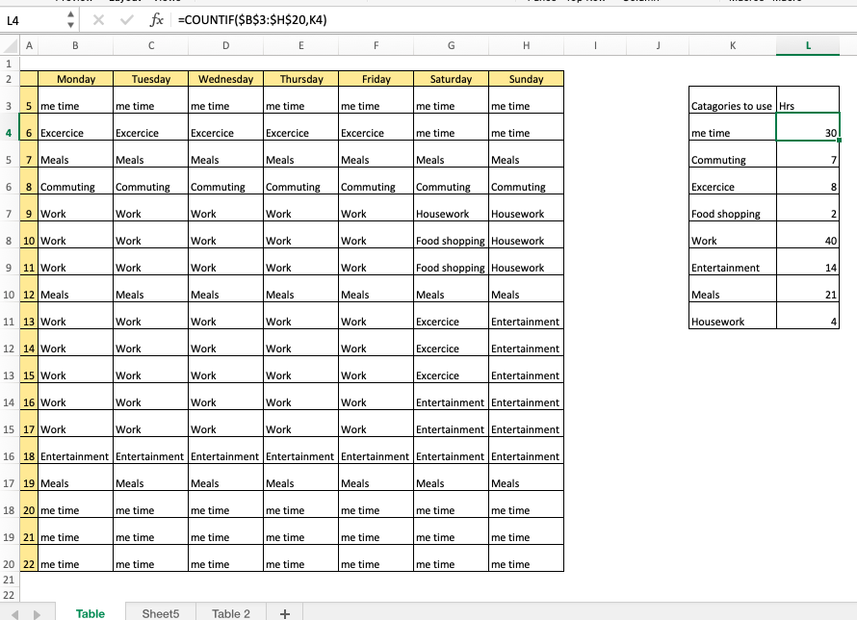Select column F header
The width and height of the screenshot is (857, 620).
377,46
